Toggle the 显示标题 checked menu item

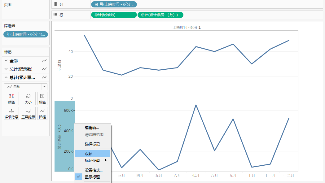point(92,177)
